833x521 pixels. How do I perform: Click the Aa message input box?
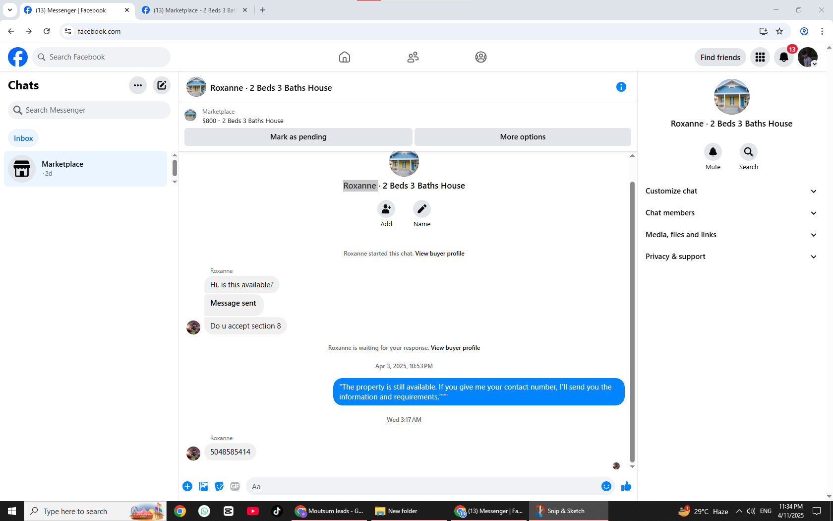click(x=424, y=486)
